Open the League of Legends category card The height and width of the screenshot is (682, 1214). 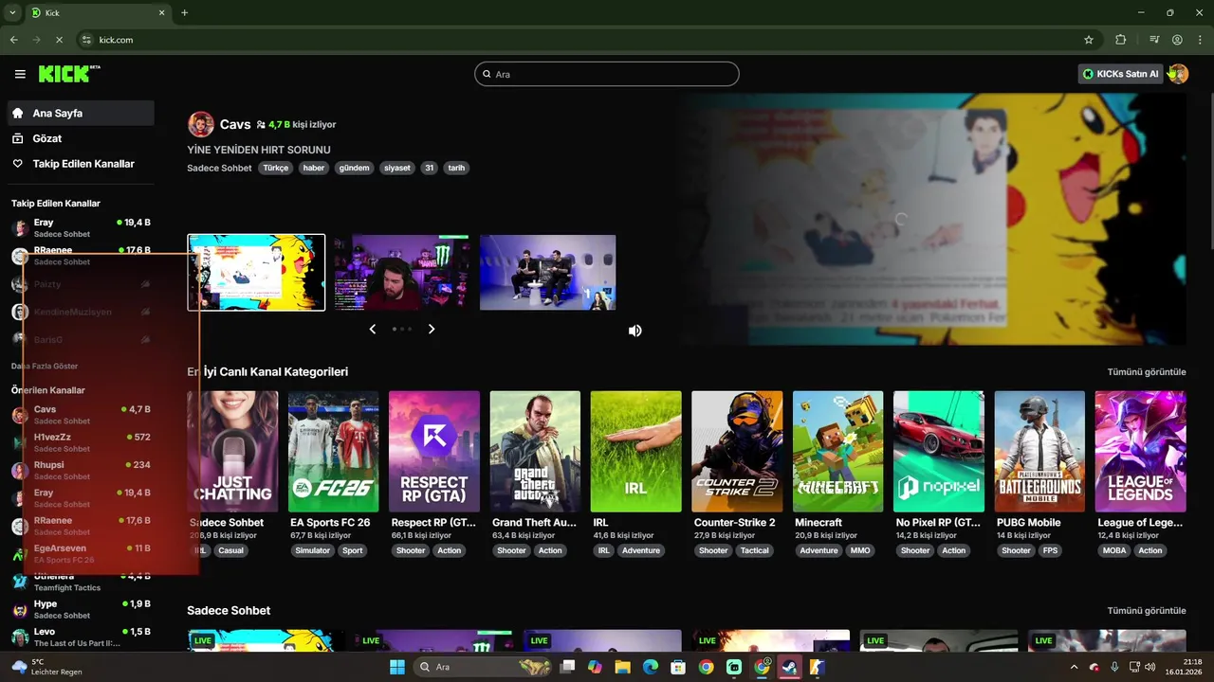tap(1140, 452)
